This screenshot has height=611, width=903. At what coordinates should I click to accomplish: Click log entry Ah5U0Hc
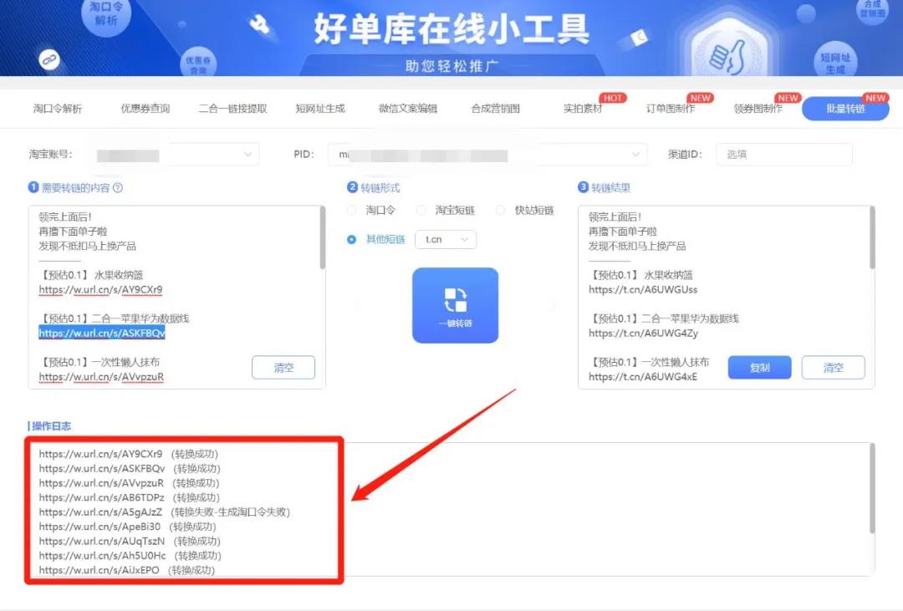click(130, 556)
